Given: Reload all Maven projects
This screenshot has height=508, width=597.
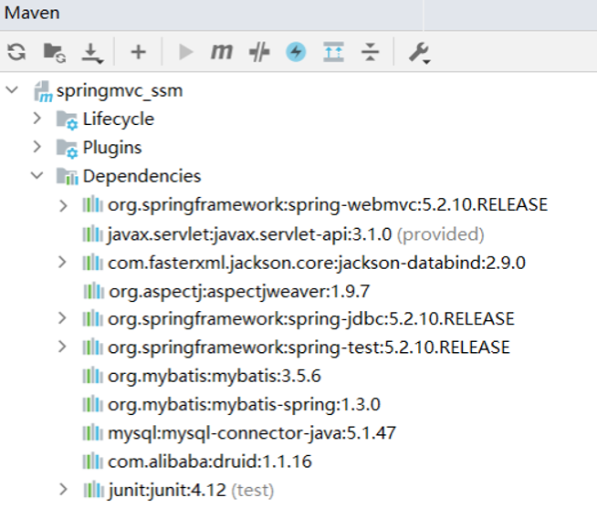Looking at the screenshot, I should tap(16, 52).
